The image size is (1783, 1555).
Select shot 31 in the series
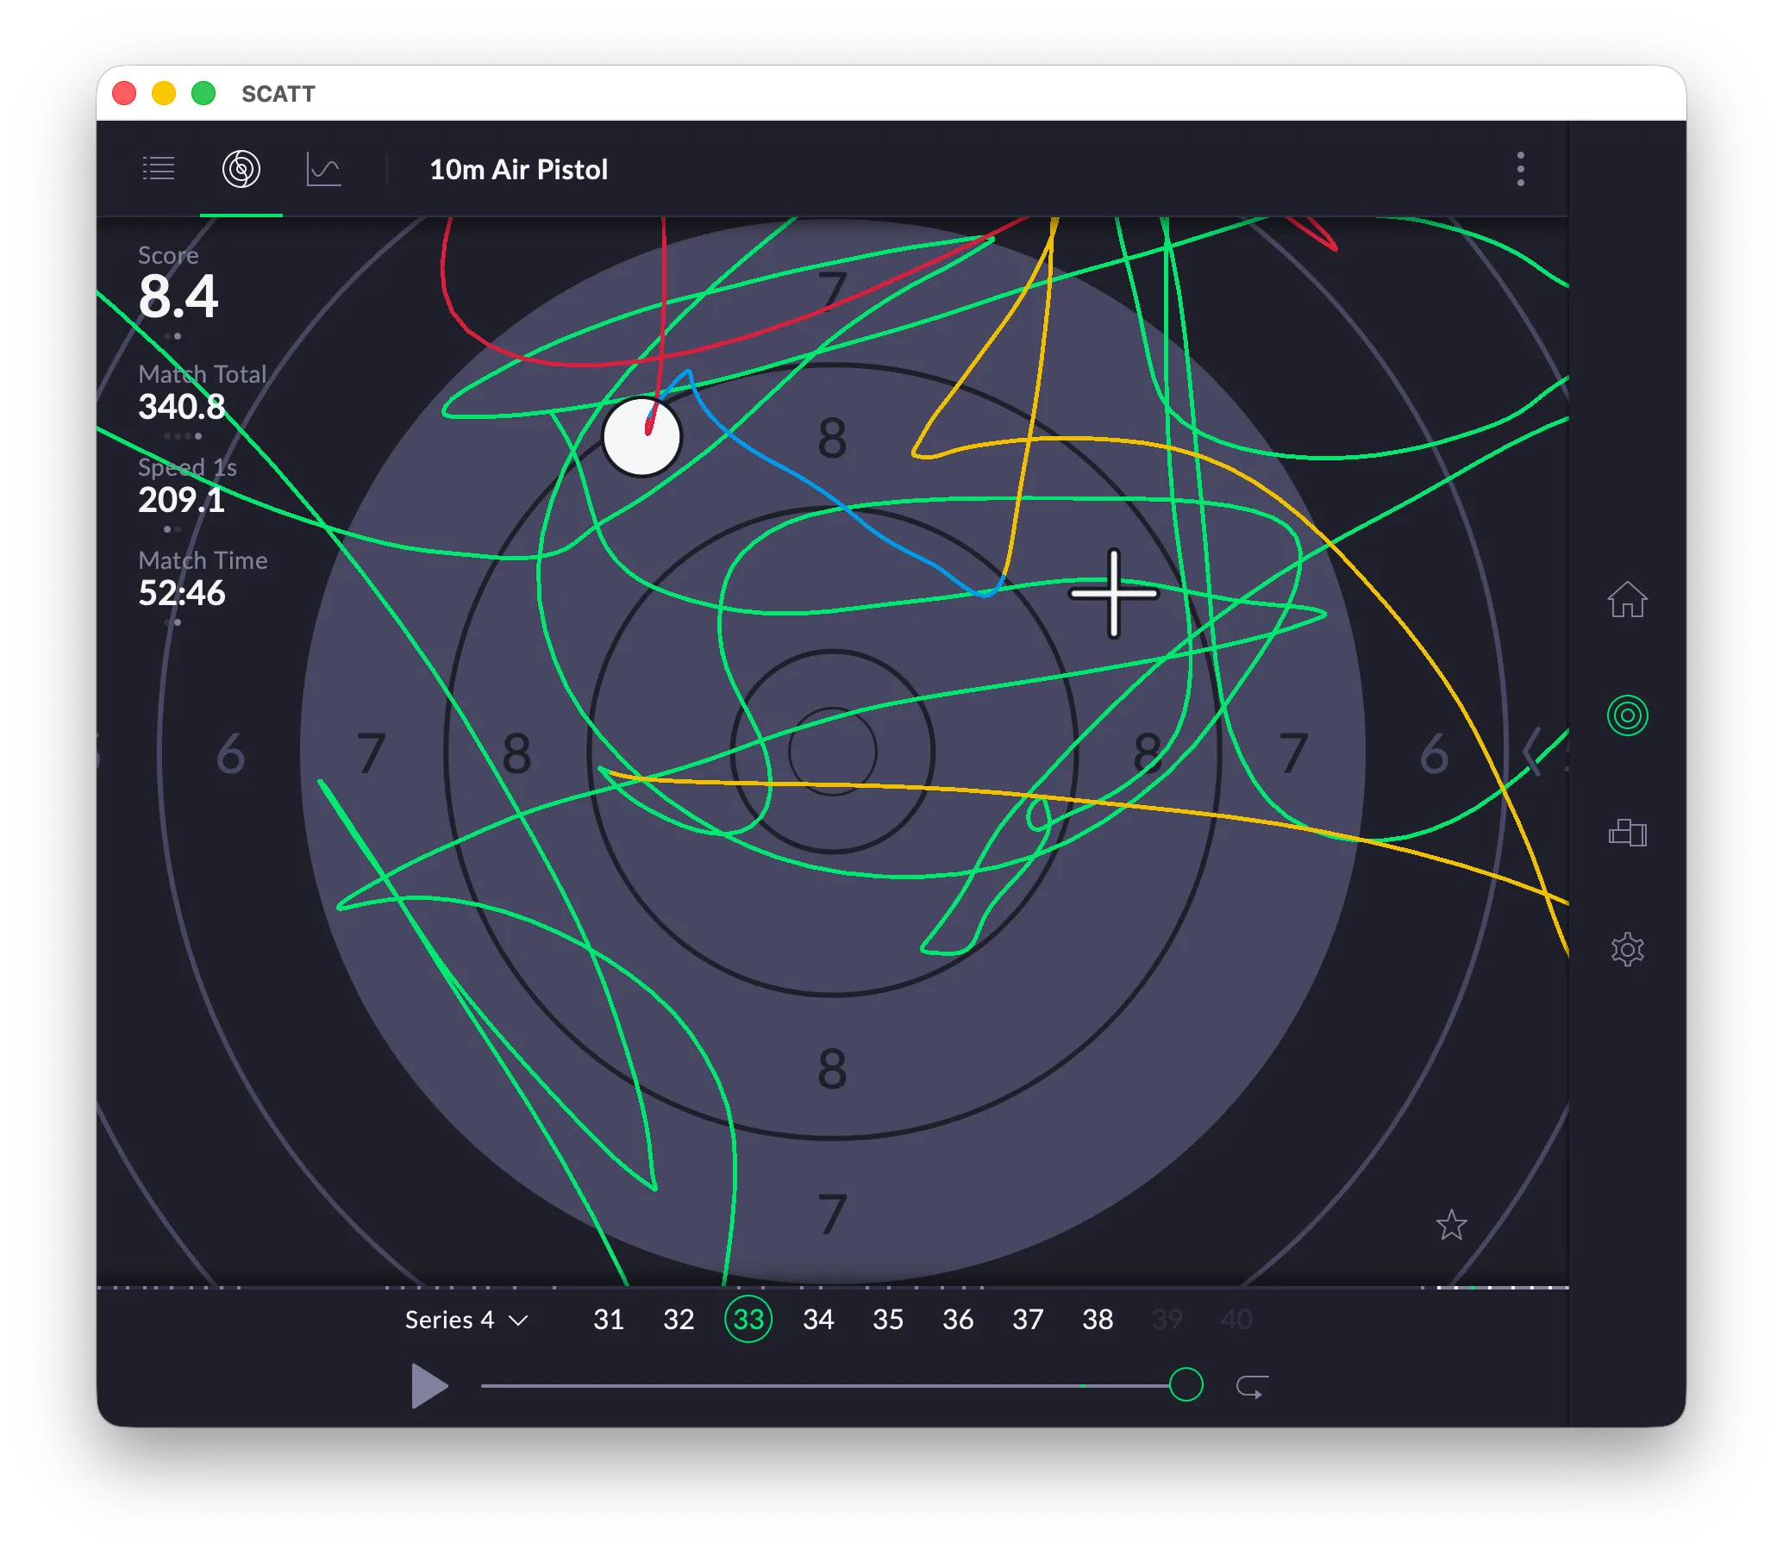[x=609, y=1319]
